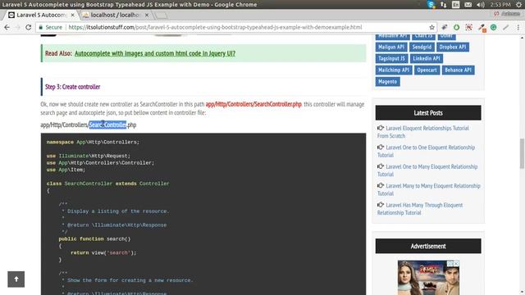Click the scroll-to-top arrow button

coord(16,279)
